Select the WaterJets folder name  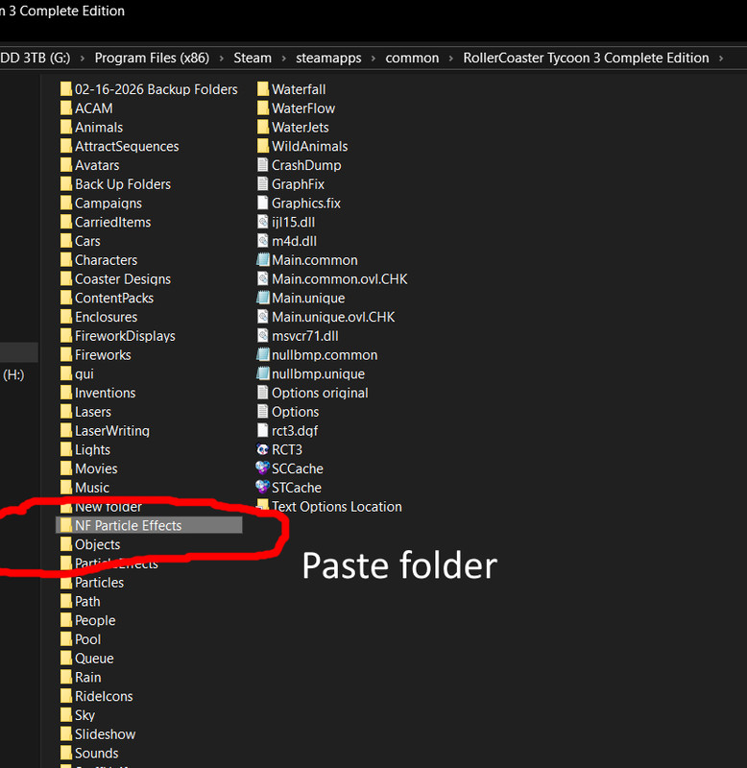301,127
